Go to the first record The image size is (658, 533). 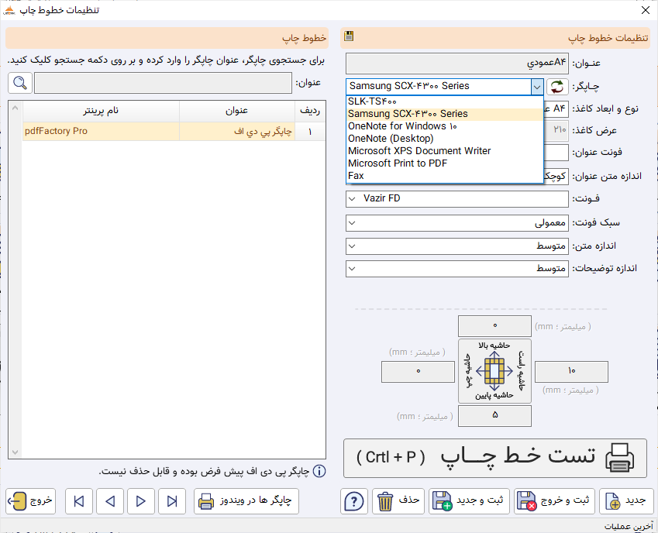tap(79, 501)
